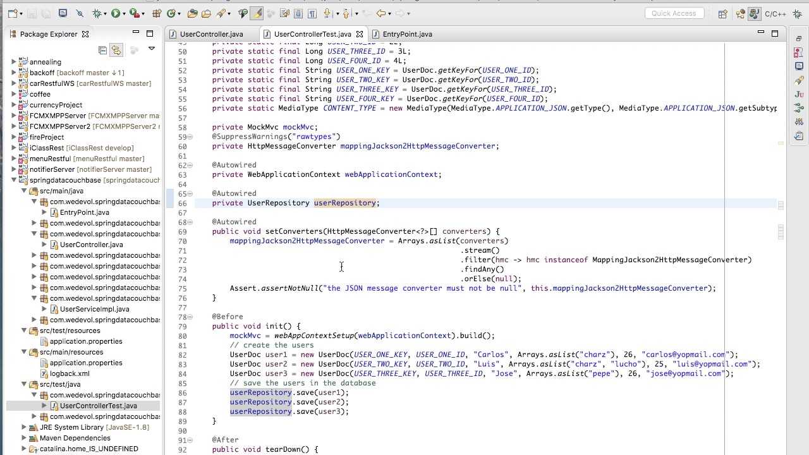Switch to the EntryPoint.java tab
This screenshot has height=455, width=809.
tap(407, 34)
